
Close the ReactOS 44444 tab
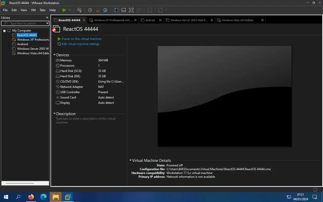(x=84, y=20)
